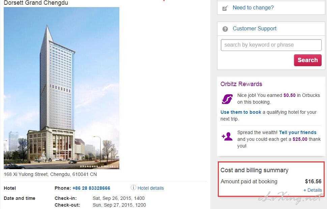Expand the + Details cost breakdown
327x209 pixels.
pos(313,190)
